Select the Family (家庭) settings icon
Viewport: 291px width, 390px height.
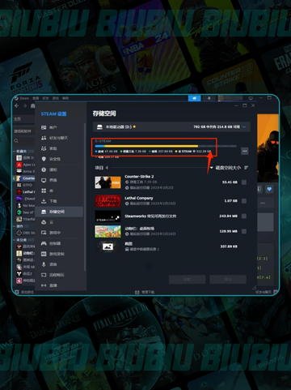pos(44,148)
